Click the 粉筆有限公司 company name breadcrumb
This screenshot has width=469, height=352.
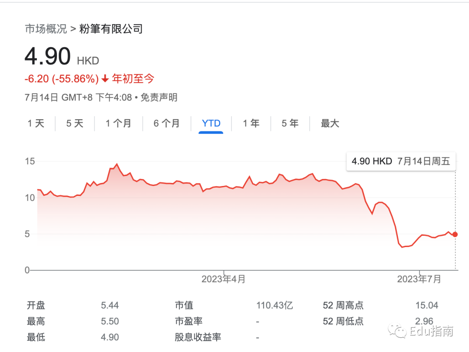pos(111,29)
